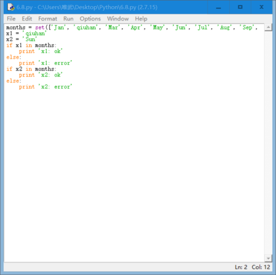Click the vertical scrollbar track
276x275 pixels.
(x=268, y=143)
